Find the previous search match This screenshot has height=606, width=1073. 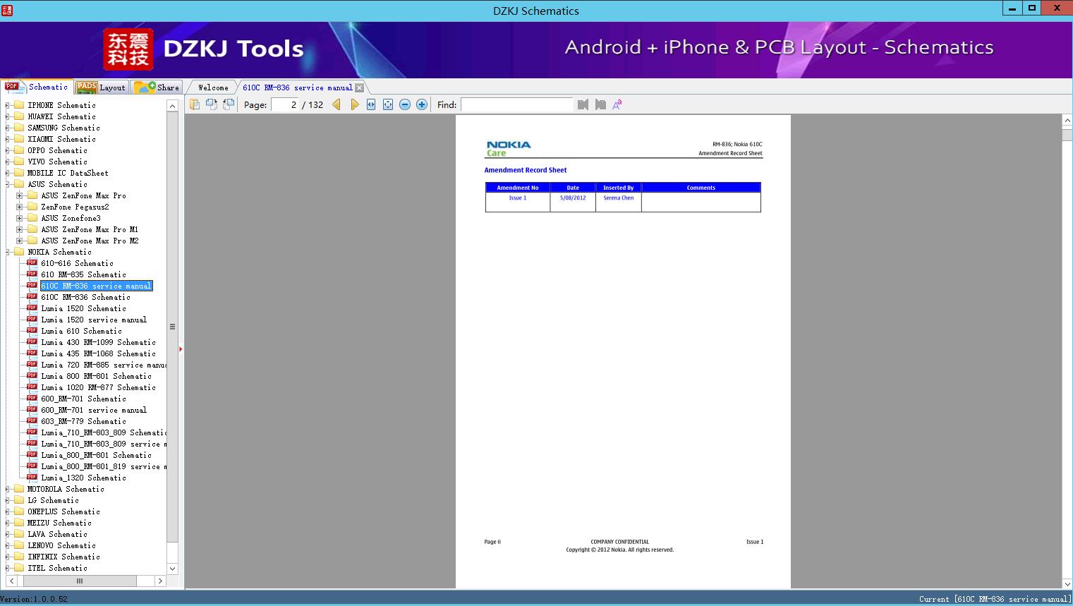[x=583, y=104]
